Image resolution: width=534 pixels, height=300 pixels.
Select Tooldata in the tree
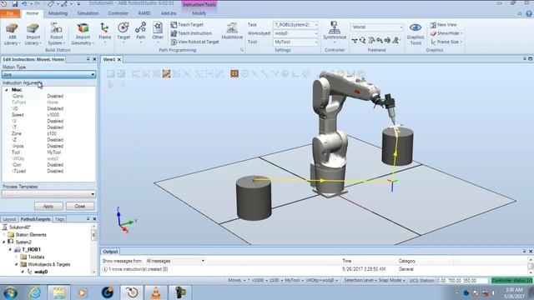36,257
